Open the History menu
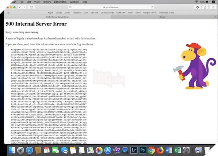 pyautogui.click(x=47, y=2)
